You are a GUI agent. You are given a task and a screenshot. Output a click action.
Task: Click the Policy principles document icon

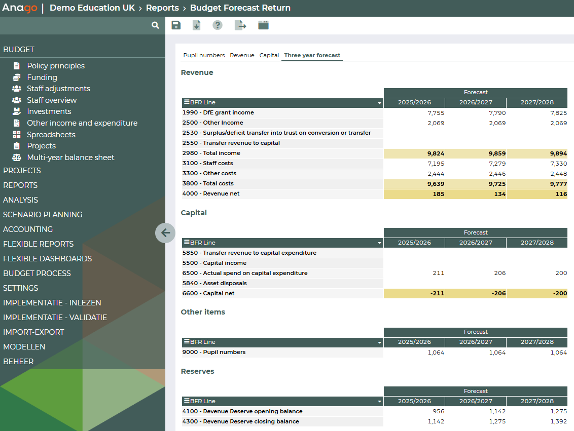[x=16, y=66]
